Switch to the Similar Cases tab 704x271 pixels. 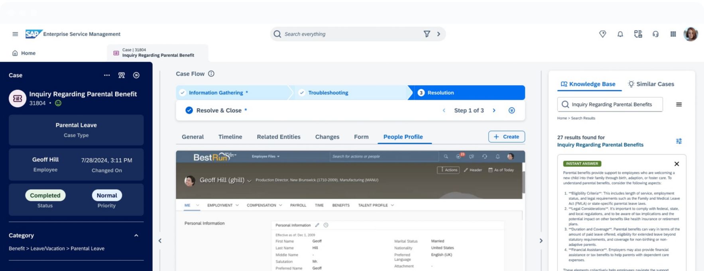(651, 84)
